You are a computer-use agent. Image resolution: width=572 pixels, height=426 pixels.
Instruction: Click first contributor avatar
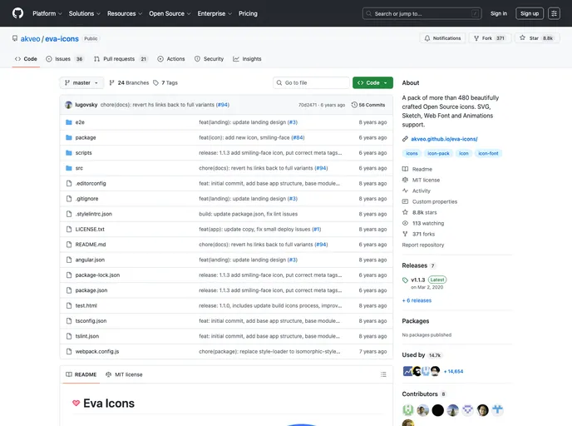pos(408,410)
